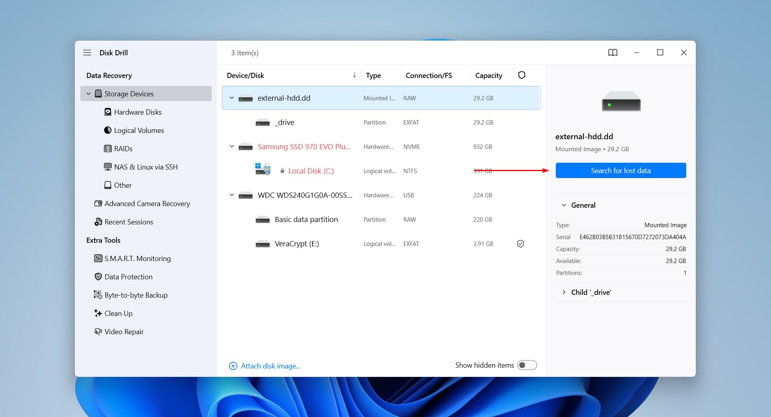Click the large drive image in details panel
The width and height of the screenshot is (771, 417).
coord(621,101)
